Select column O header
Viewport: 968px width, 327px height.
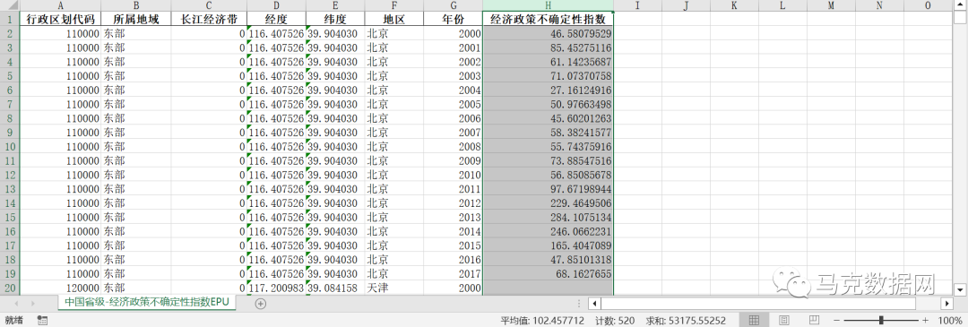tap(928, 5)
